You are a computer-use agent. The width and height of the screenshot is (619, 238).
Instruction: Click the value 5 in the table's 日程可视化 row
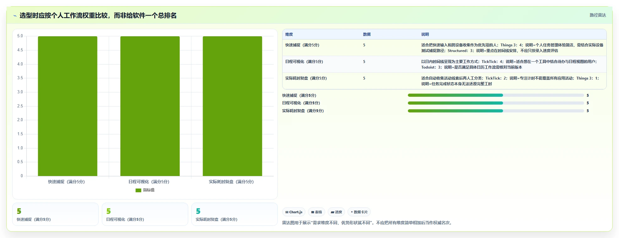[364, 62]
